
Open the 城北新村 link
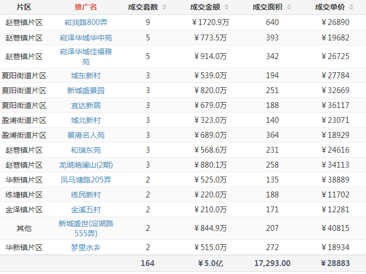86,120
